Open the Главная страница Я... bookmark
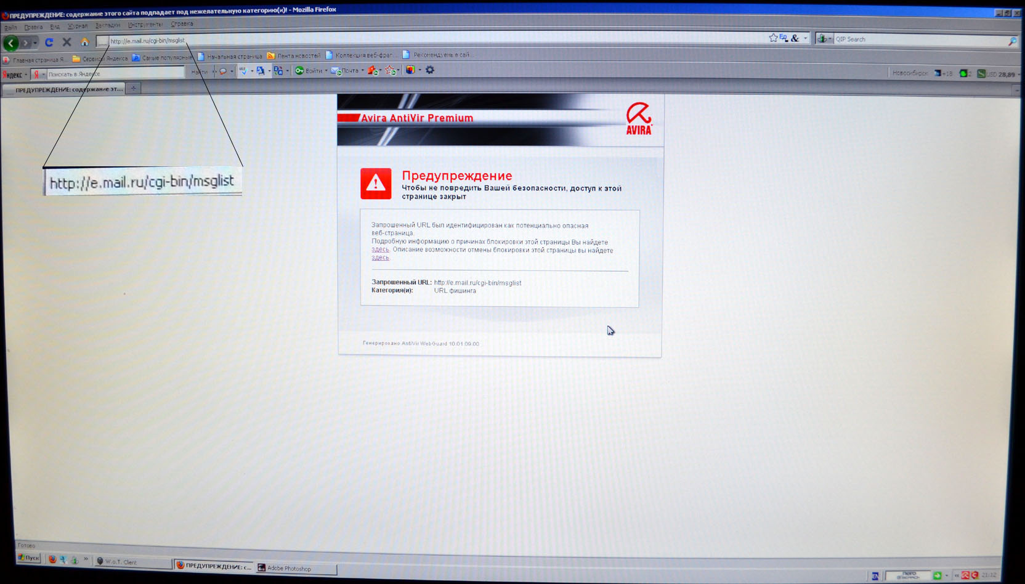The height and width of the screenshot is (584, 1025). tap(34, 60)
